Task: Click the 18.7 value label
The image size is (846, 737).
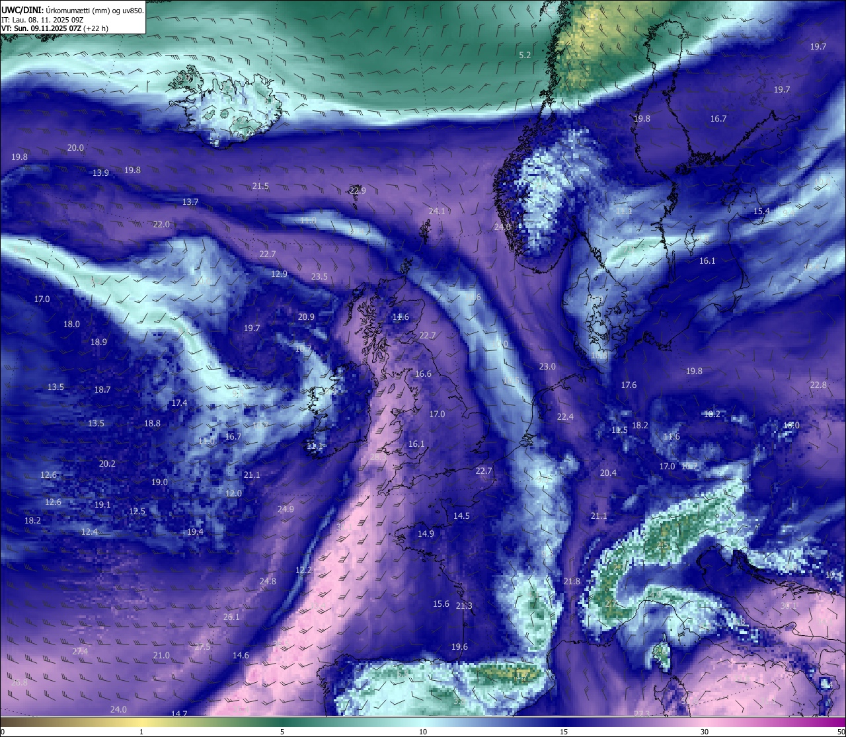Action: (x=102, y=390)
